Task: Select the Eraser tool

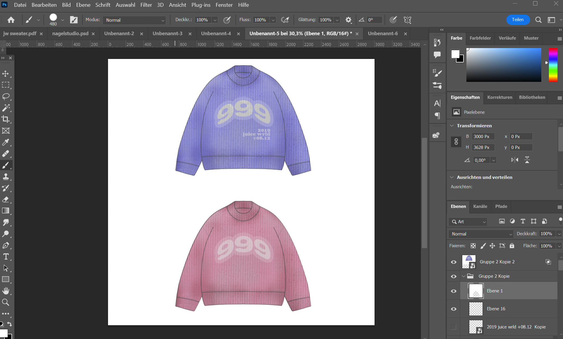Action: pyautogui.click(x=6, y=199)
